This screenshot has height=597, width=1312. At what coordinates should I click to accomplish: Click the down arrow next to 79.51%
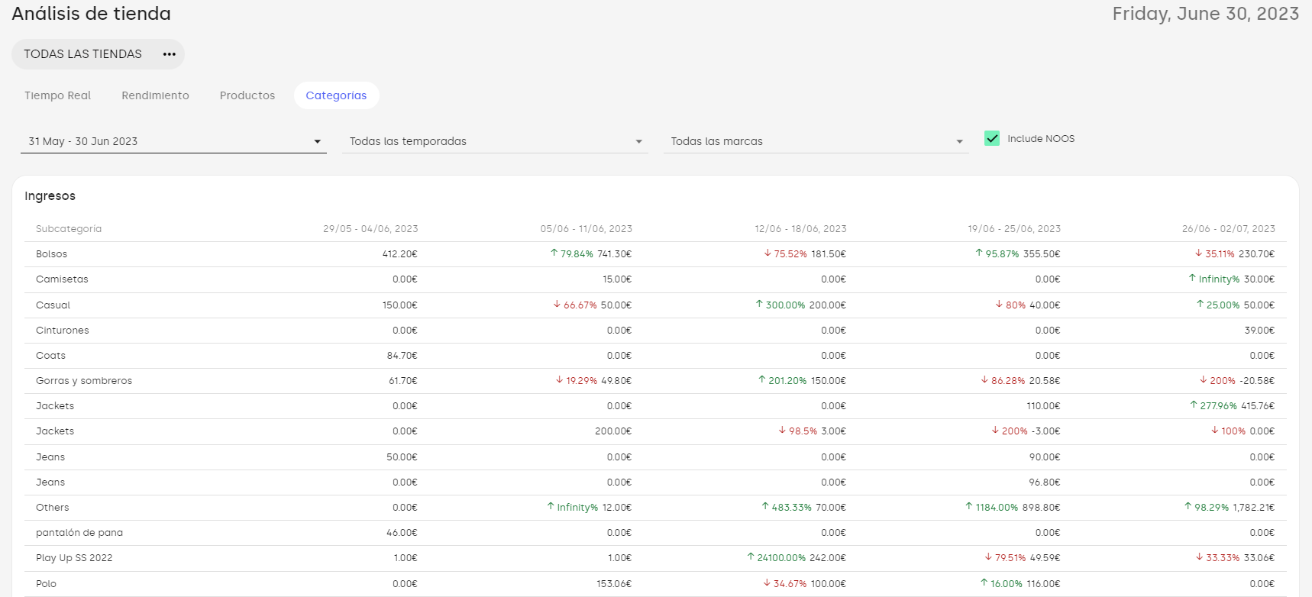(x=988, y=557)
